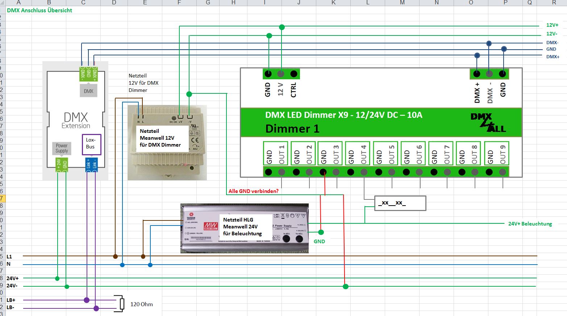This screenshot has width=567, height=316.
Task: Select the 'DMX Anschluss Übersicht' title cell
Action: tap(39, 10)
